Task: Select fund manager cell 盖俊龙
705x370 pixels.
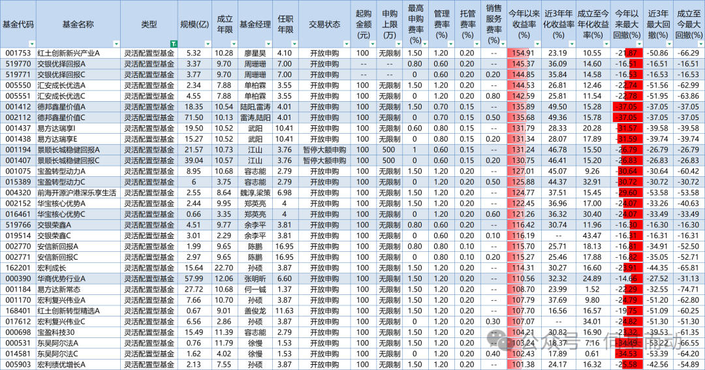Action: coord(255,311)
